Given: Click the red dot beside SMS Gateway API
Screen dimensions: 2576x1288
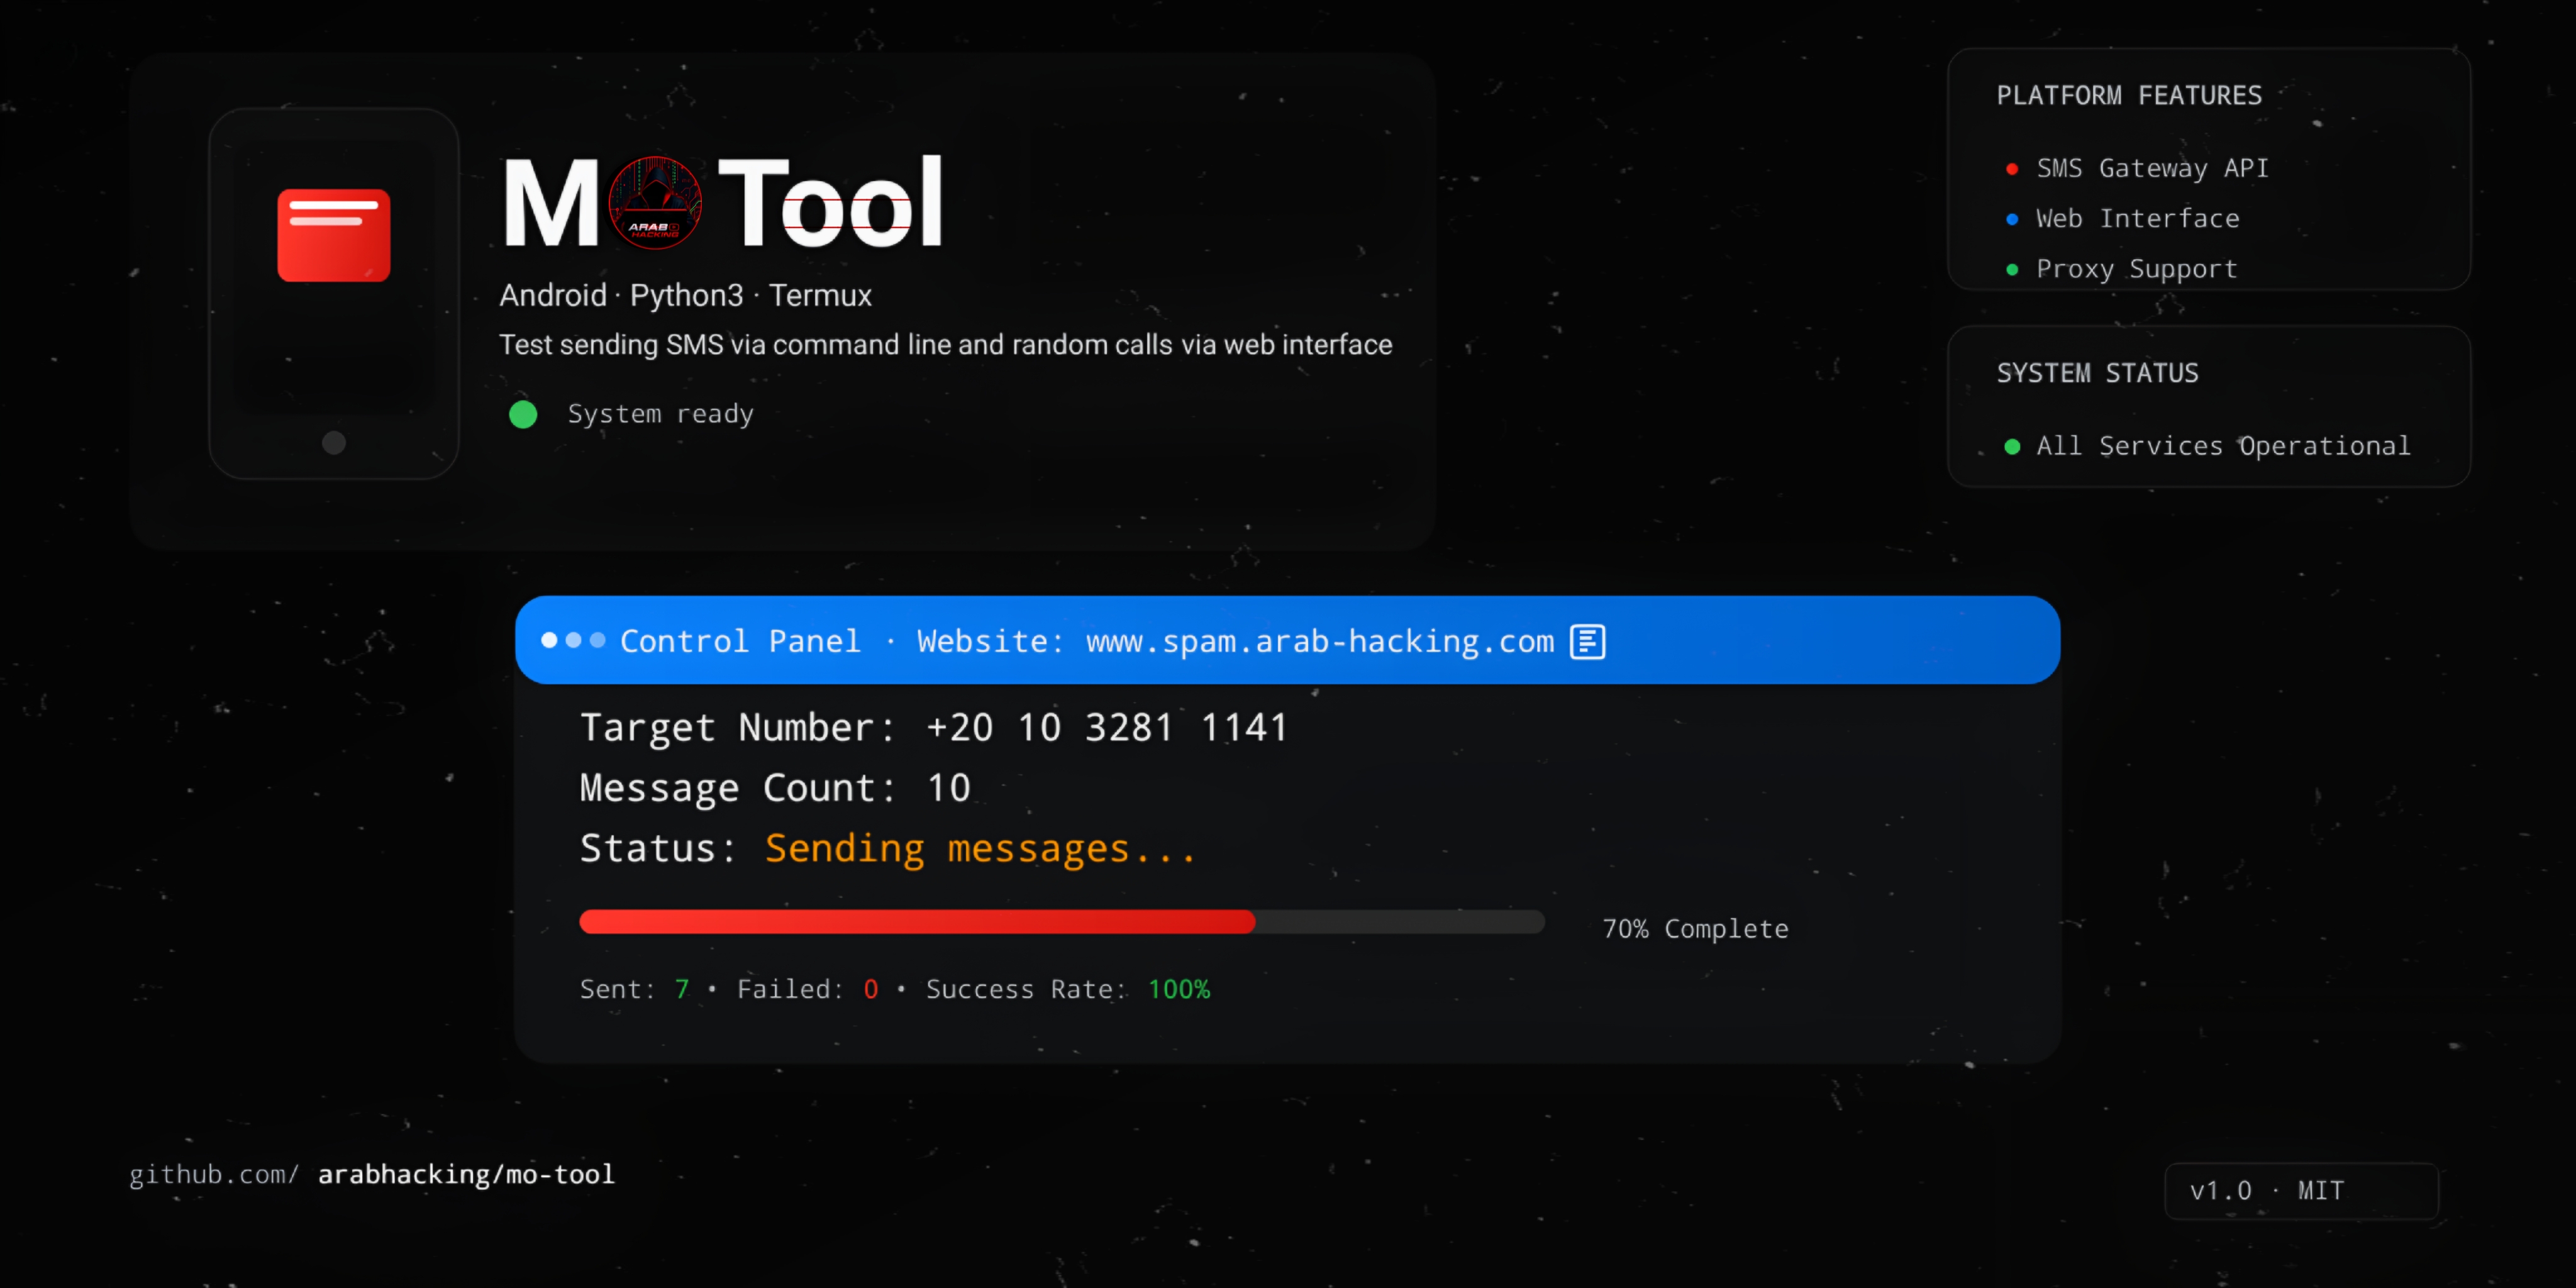Looking at the screenshot, I should pos(2012,169).
